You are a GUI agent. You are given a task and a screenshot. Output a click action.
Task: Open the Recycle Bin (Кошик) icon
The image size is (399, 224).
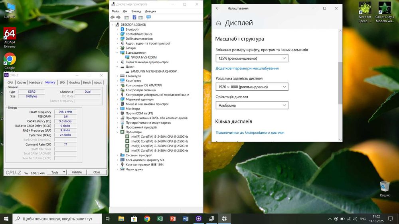coord(385,189)
